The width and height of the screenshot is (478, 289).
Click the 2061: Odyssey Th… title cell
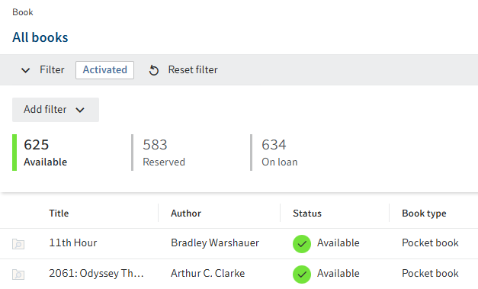[96, 274]
